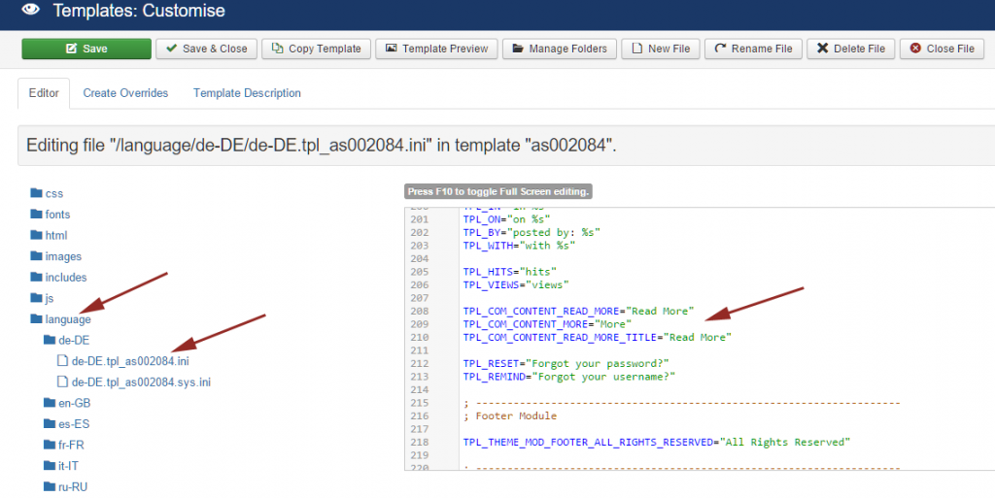The image size is (995, 498).
Task: Click the red Close File button
Action: pyautogui.click(x=943, y=49)
